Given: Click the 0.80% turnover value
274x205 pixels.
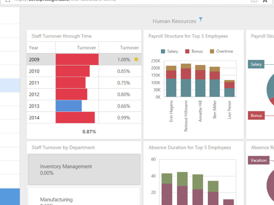Looking at the screenshot, I should [124, 95].
